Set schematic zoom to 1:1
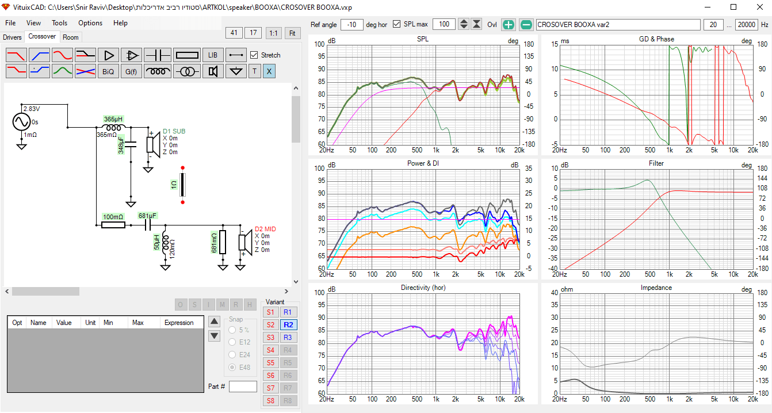This screenshot has height=413, width=772. pyautogui.click(x=274, y=33)
